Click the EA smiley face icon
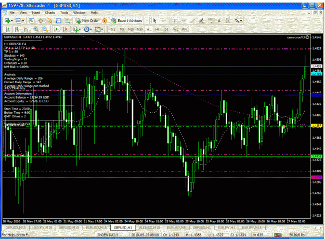The height and width of the screenshot is (239, 325). coord(307,37)
